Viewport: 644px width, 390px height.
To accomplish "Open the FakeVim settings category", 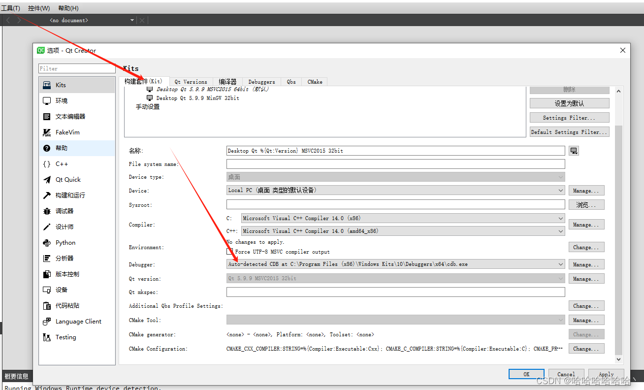I will point(77,132).
